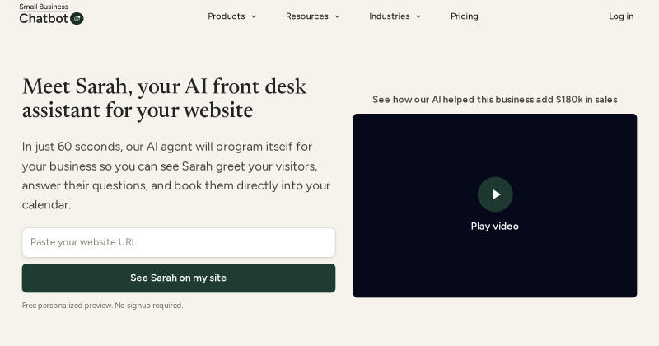Expand the Industries chevron arrow

pos(418,16)
